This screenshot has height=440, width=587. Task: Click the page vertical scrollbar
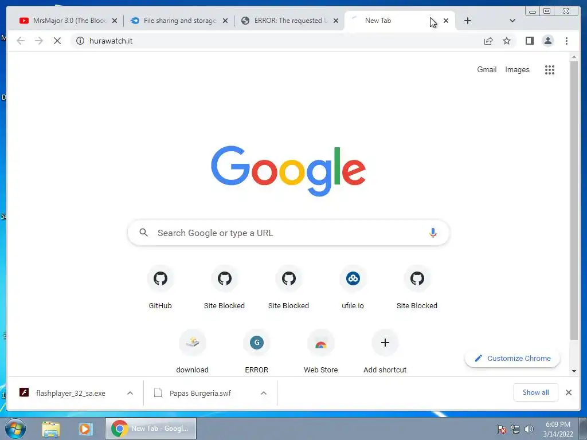[x=574, y=200]
